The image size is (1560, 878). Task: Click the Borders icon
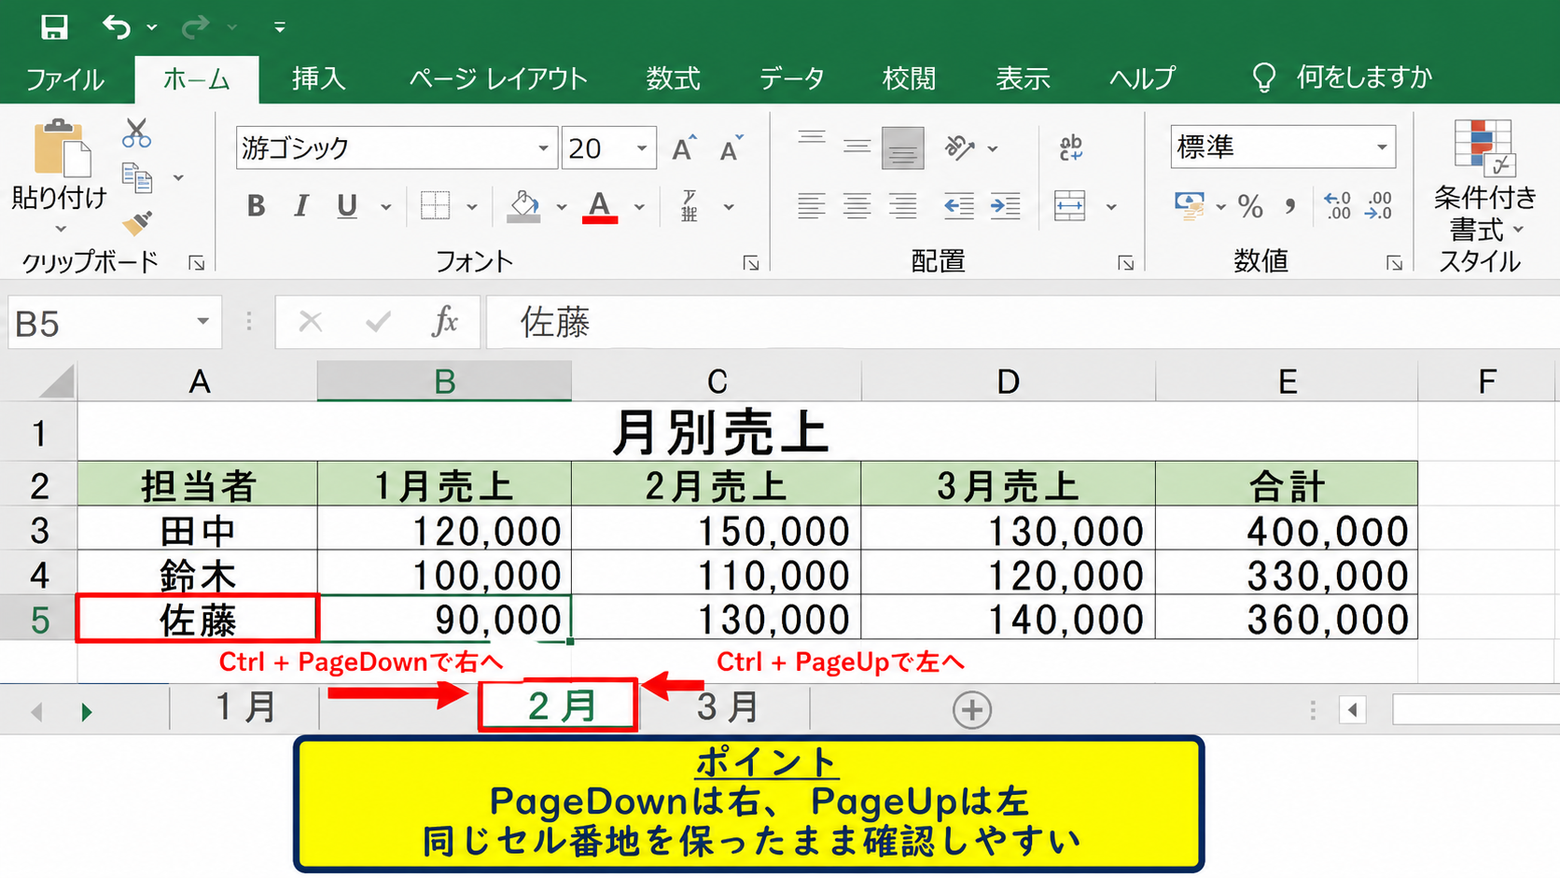[x=435, y=206]
